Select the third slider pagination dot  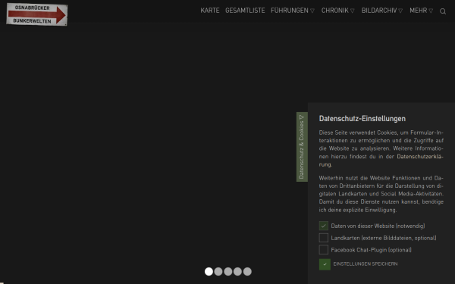[228, 272]
